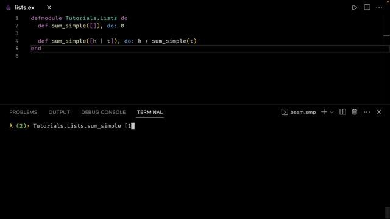Kill the terminal with the trash icon
The height and width of the screenshot is (219, 390).
(355, 112)
